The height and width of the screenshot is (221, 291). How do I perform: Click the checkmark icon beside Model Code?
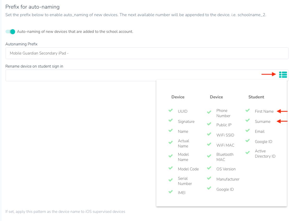click(x=171, y=168)
